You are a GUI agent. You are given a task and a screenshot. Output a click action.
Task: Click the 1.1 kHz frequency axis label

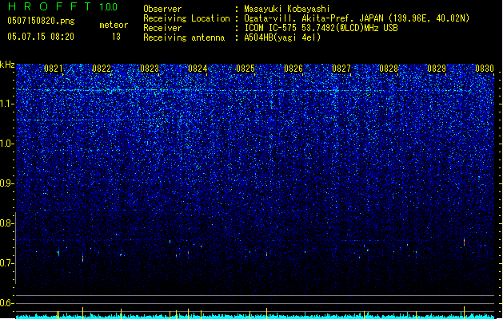(x=6, y=104)
